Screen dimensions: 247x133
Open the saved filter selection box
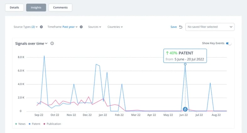pos(210,27)
